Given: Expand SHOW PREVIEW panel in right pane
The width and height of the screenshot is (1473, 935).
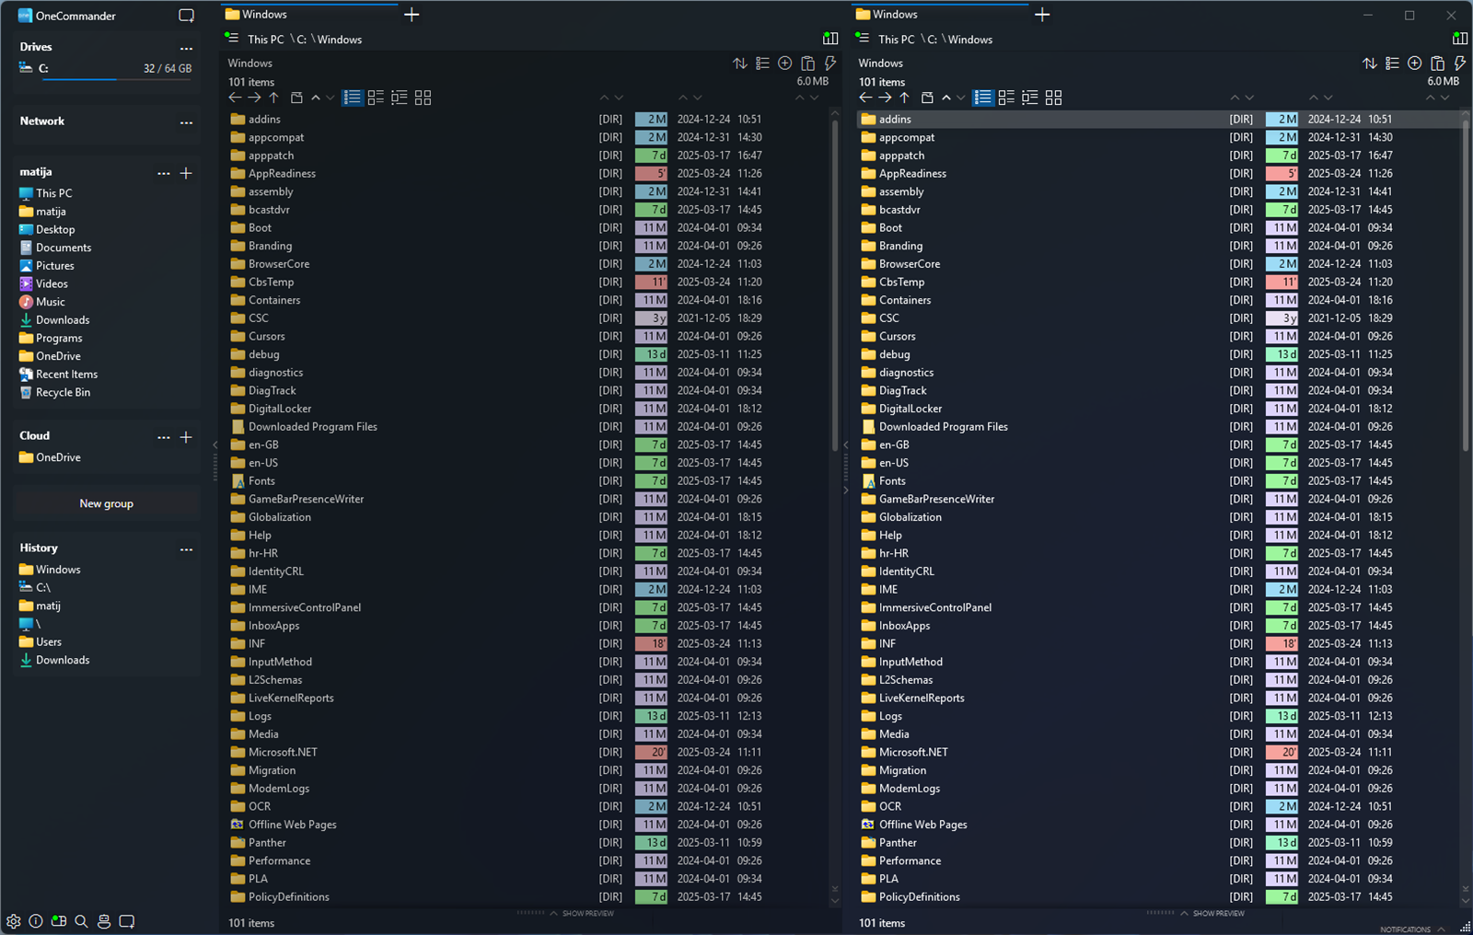Looking at the screenshot, I should 1212,914.
